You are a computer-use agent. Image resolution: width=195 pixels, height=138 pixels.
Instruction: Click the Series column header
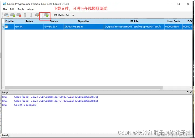[x=29, y=21]
